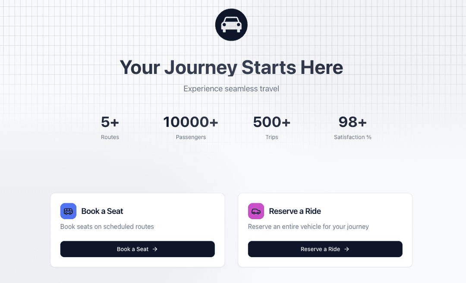Click the purple car icon
The width and height of the screenshot is (466, 283).
tap(256, 211)
